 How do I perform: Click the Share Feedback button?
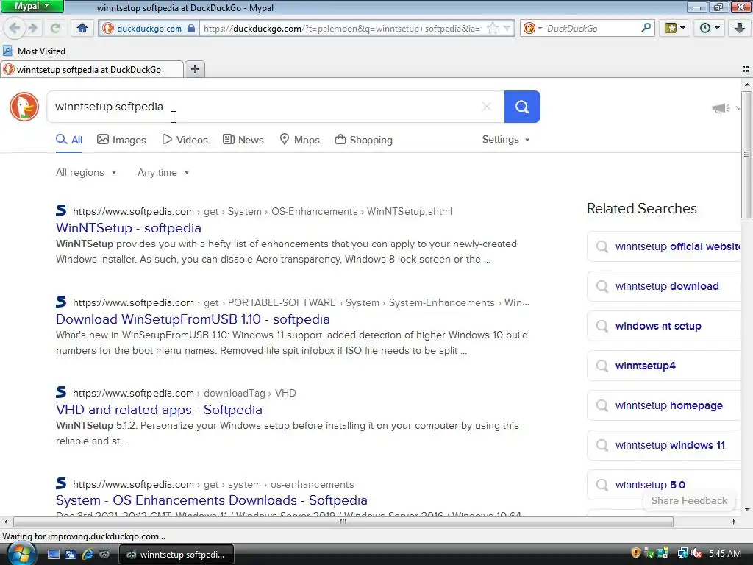pos(689,500)
